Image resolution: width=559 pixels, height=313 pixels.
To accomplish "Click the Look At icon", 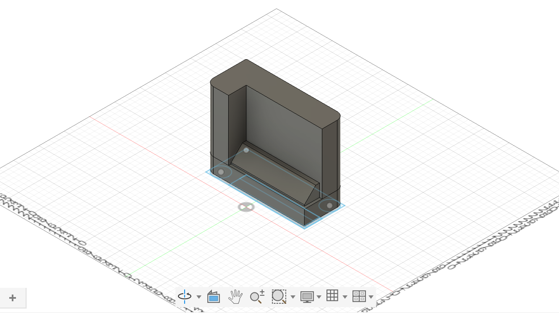I will click(x=214, y=297).
